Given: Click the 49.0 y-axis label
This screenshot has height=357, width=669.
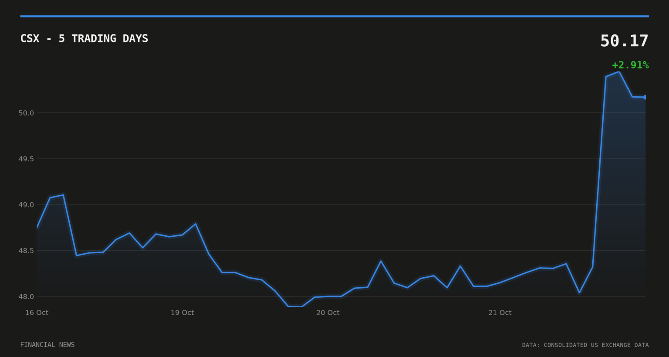Looking at the screenshot, I should coord(26,205).
